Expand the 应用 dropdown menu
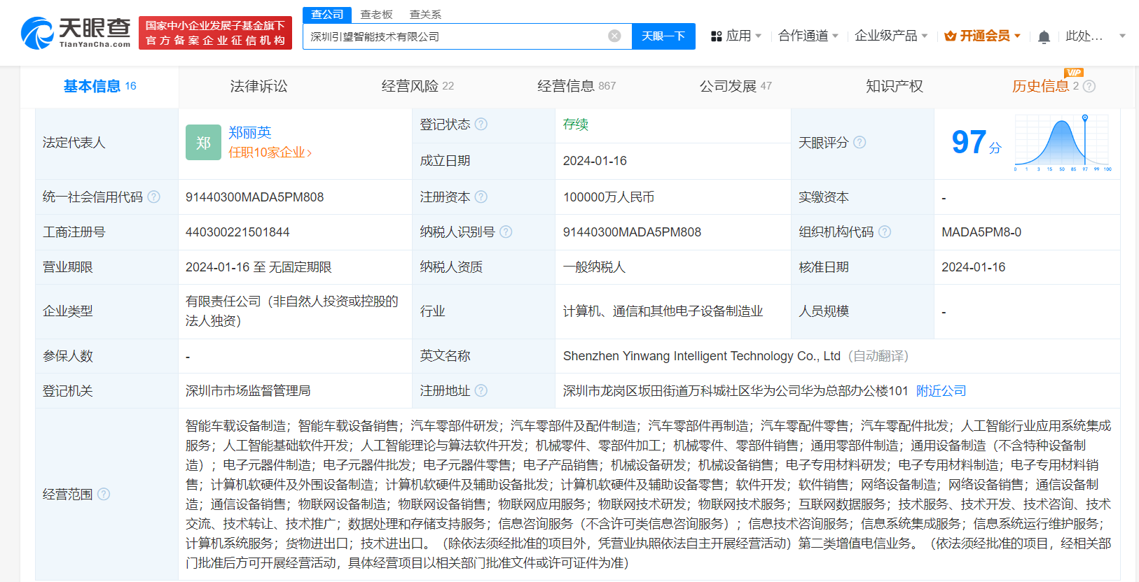Viewport: 1139px width, 582px height. click(736, 36)
